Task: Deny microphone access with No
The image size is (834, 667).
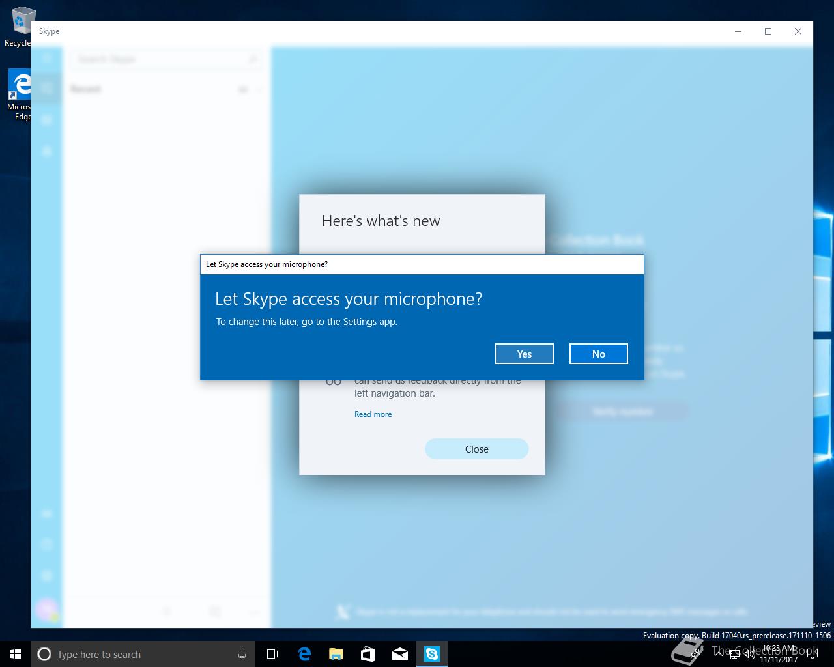Action: click(x=599, y=354)
